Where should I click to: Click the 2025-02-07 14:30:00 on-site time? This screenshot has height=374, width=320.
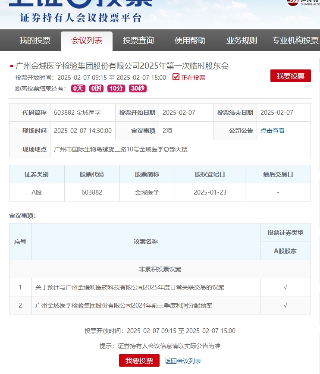pos(83,131)
